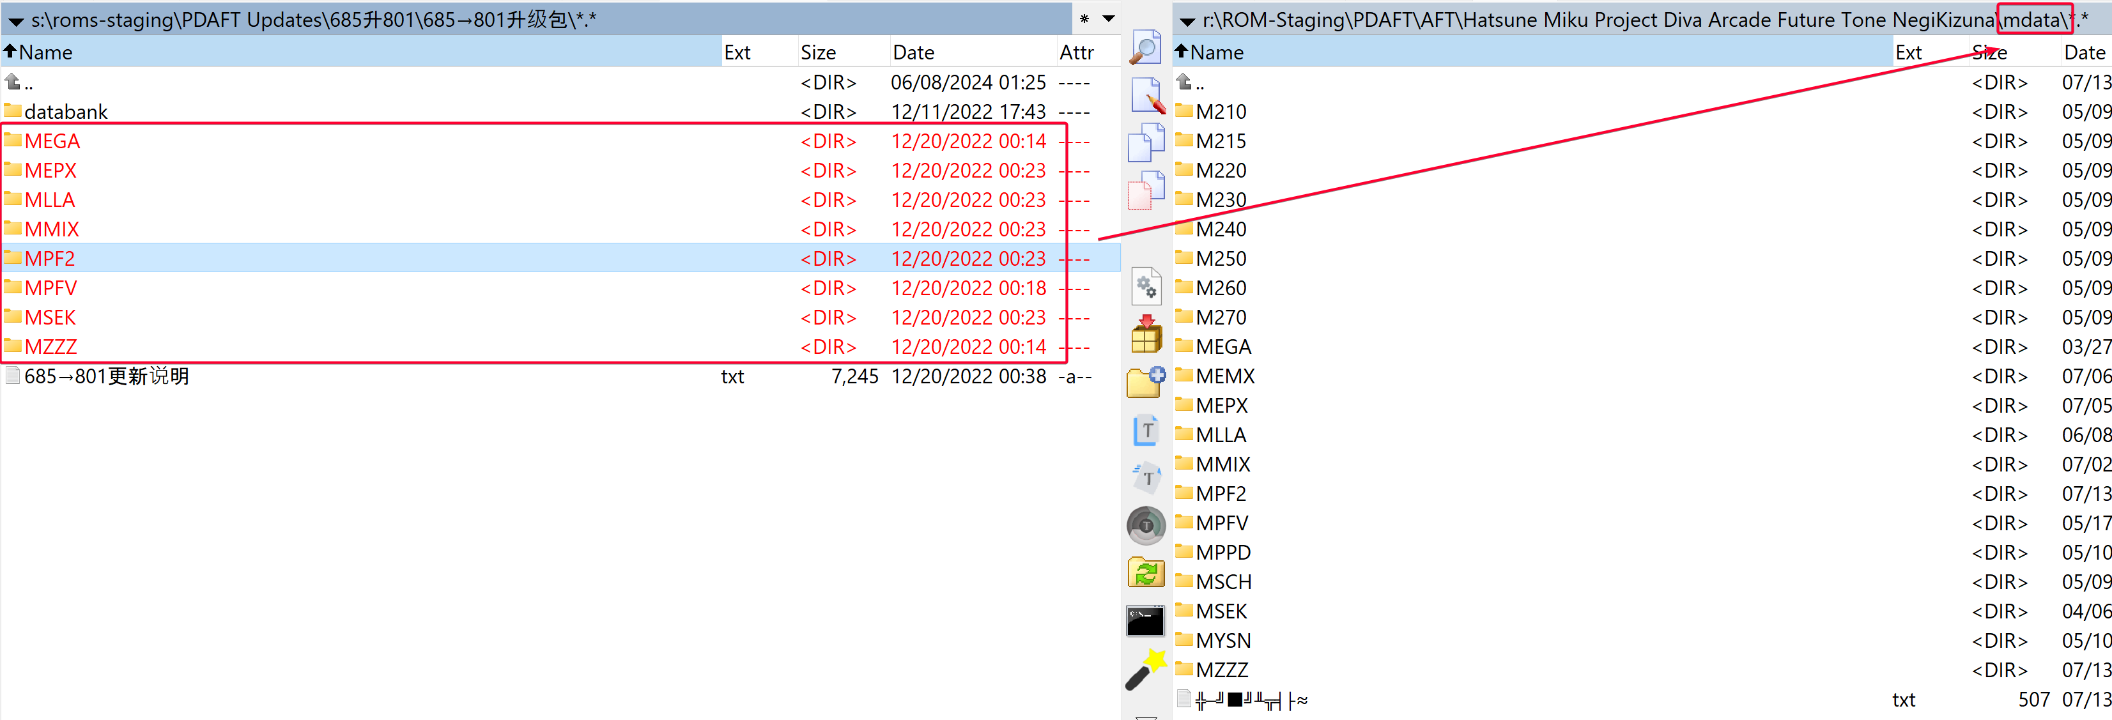Select the MEMX folder in the right panel
Image resolution: width=2112 pixels, height=720 pixels.
[x=1642, y=376]
